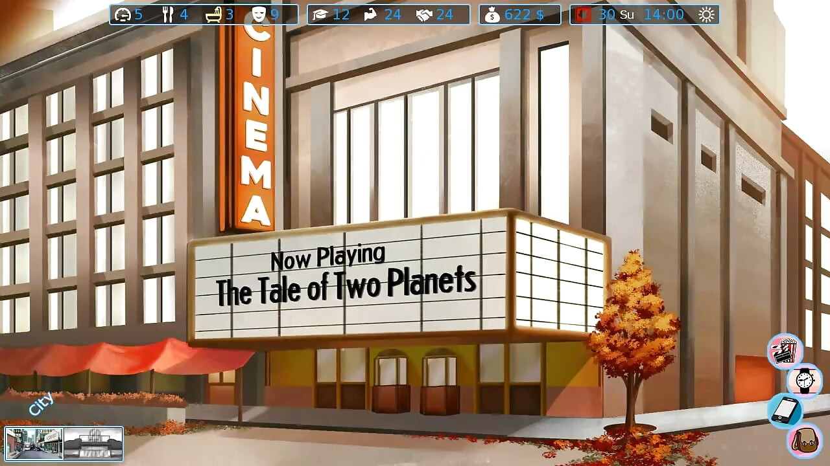Select the cinema building location thumbnail
The height and width of the screenshot is (466, 830).
[93, 444]
